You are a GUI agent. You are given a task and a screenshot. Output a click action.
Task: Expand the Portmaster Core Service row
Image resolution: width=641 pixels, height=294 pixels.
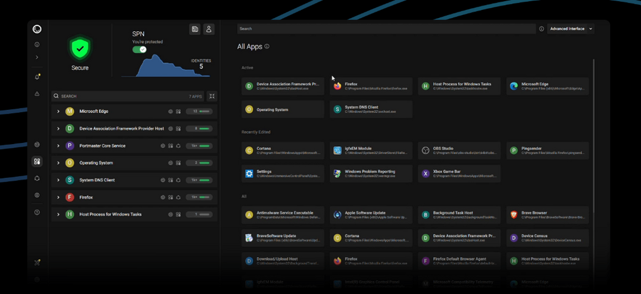click(58, 145)
